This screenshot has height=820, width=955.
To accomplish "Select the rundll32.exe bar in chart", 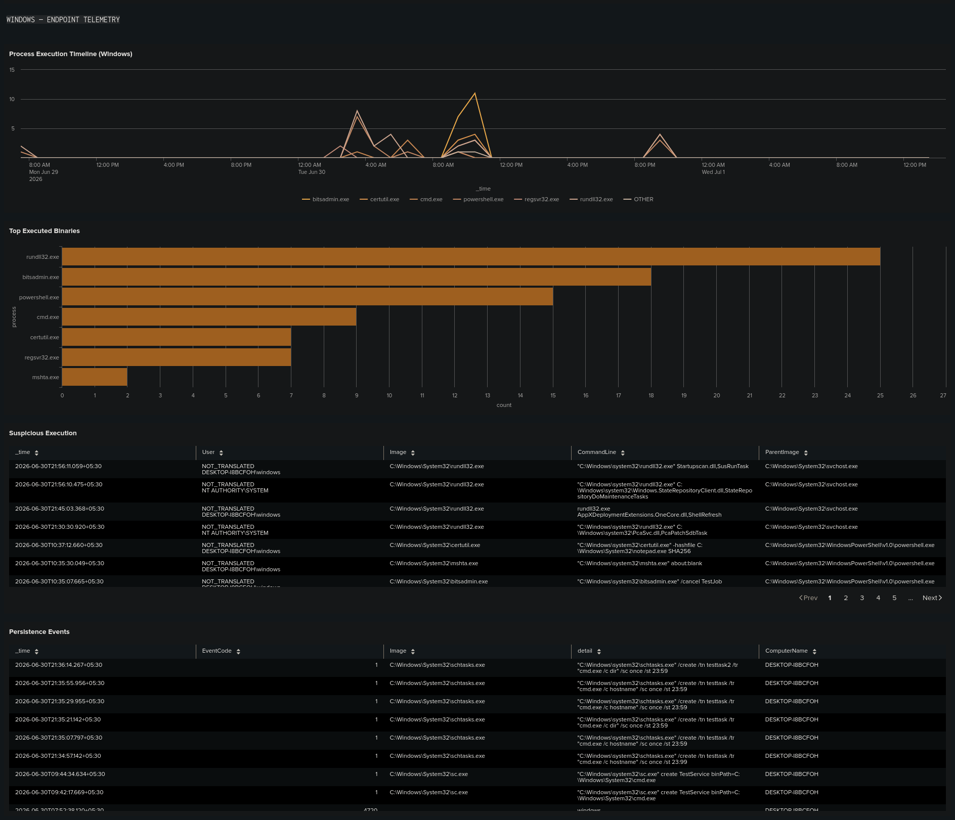I will [471, 257].
